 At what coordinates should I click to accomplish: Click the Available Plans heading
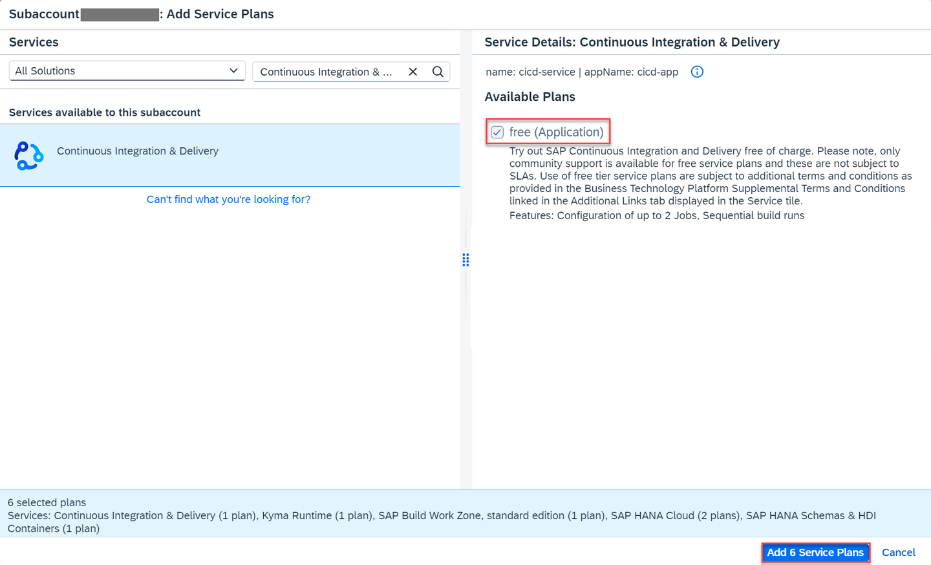point(530,97)
